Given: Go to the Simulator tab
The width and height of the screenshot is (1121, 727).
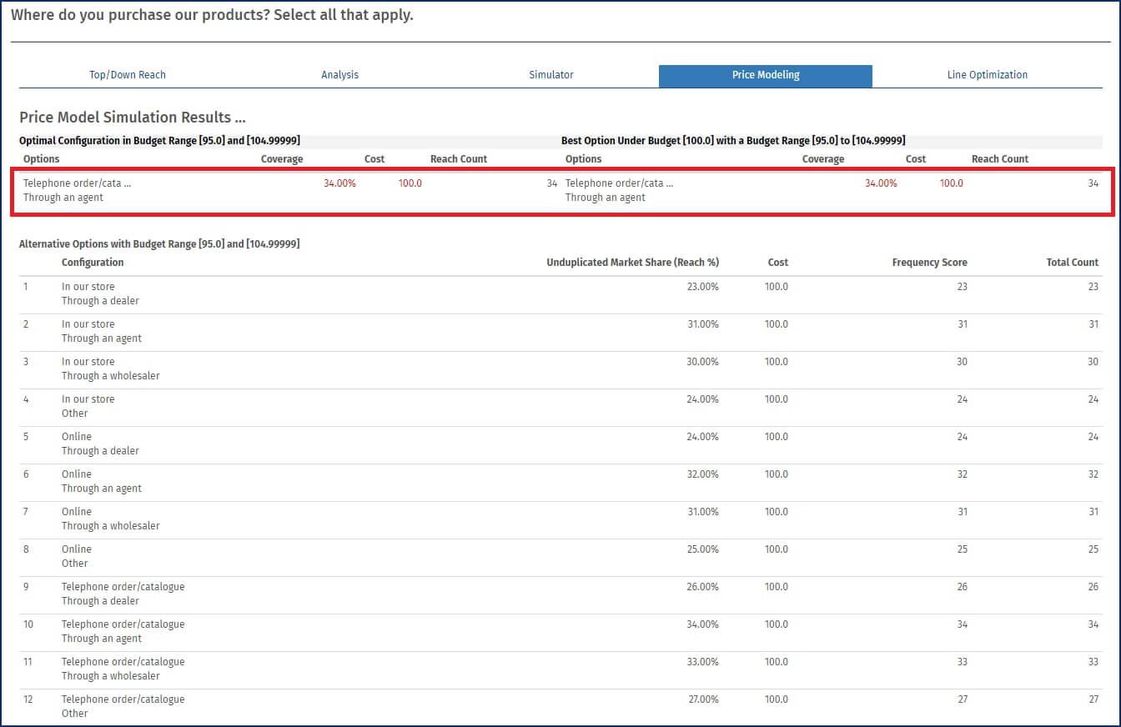Looking at the screenshot, I should click(551, 75).
